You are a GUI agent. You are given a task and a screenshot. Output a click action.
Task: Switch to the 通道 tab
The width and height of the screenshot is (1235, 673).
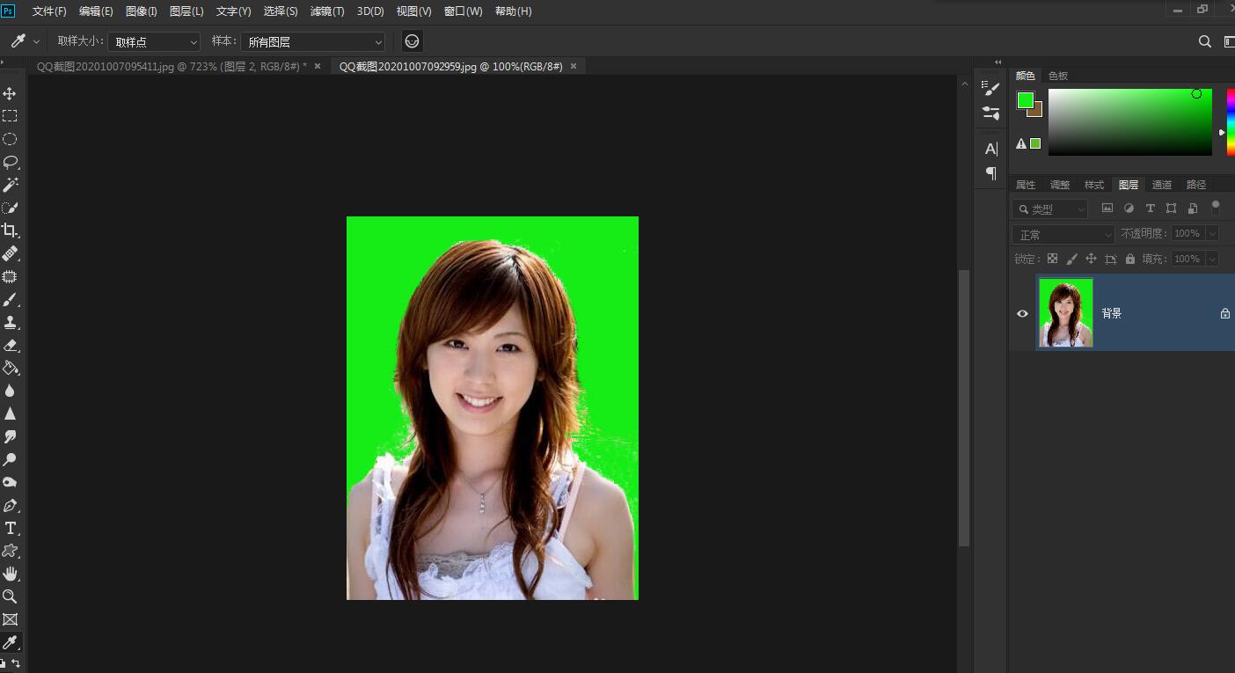1162,185
